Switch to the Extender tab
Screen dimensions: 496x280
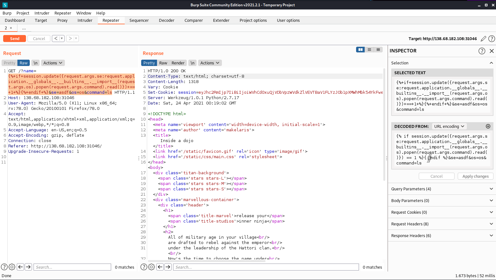221,20
